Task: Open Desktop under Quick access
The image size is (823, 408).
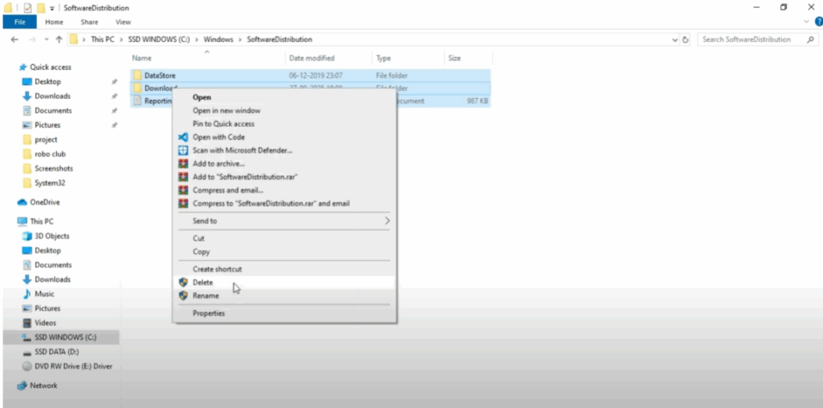Action: pyautogui.click(x=47, y=82)
